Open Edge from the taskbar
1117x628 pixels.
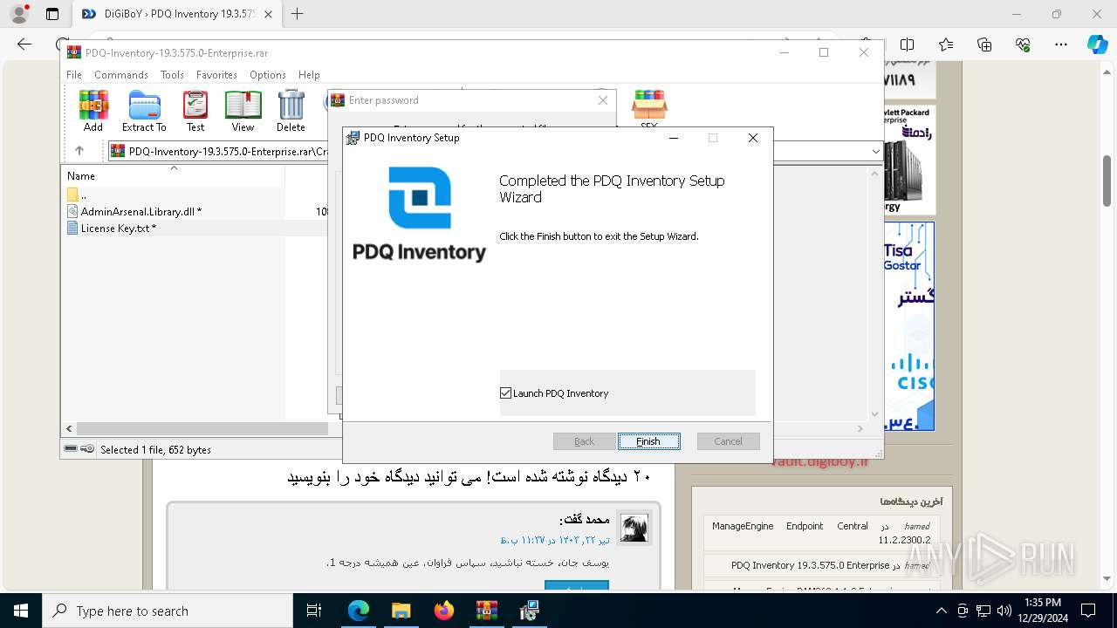point(359,611)
